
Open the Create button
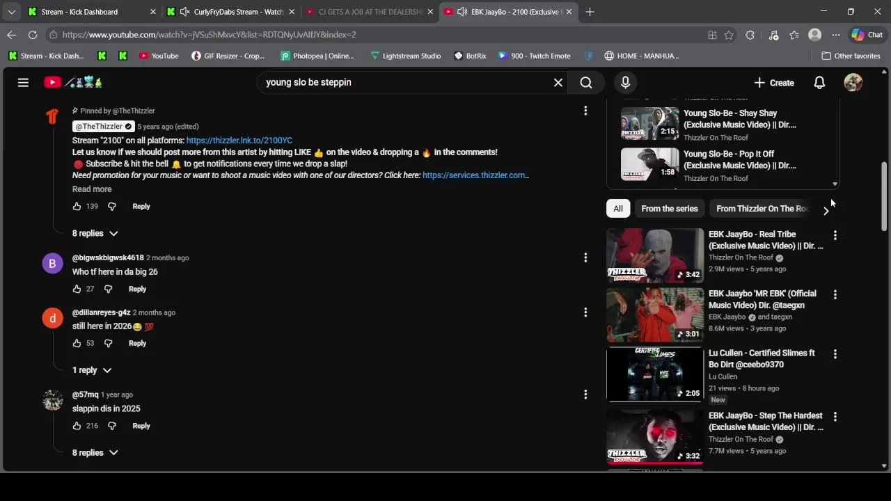[x=774, y=83]
